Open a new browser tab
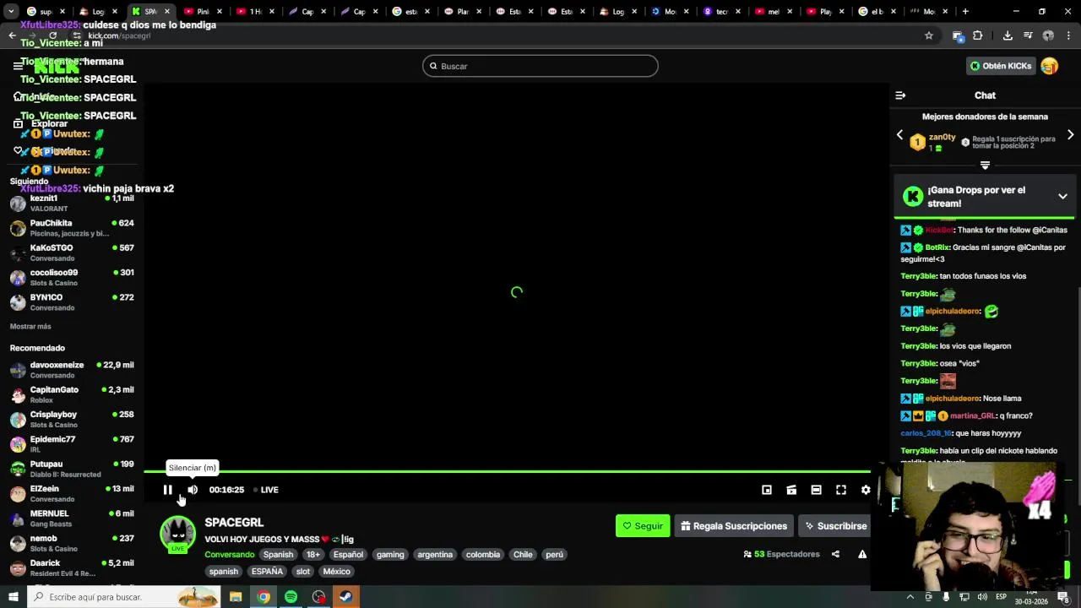1081x608 pixels. pyautogui.click(x=965, y=12)
